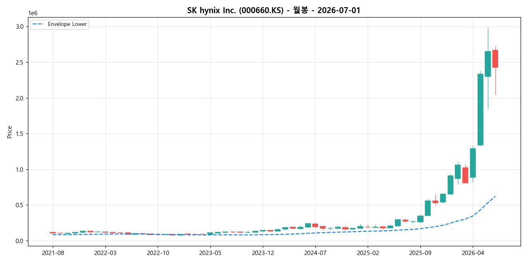Viewport: 527px width, 263px height.
Task: Click the last red candlestick at far right
Action: 495,59
